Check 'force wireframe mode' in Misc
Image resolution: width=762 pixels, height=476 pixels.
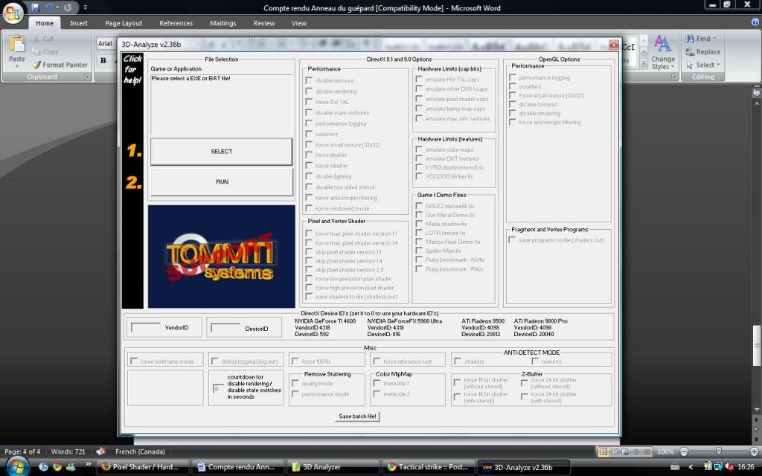[134, 361]
